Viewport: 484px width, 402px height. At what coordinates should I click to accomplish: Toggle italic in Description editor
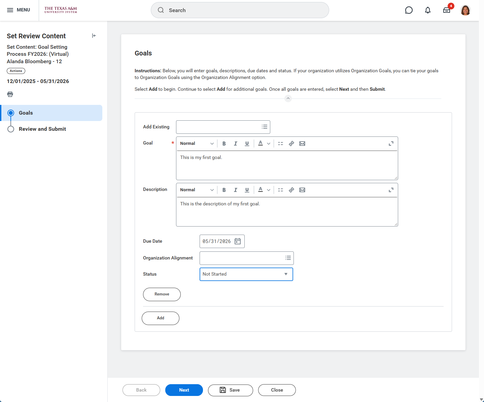coord(236,190)
